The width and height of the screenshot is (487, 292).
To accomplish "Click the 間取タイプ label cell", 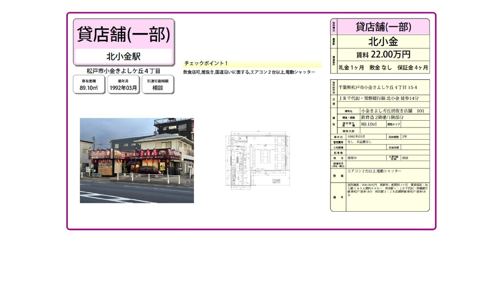I will coord(393,124).
